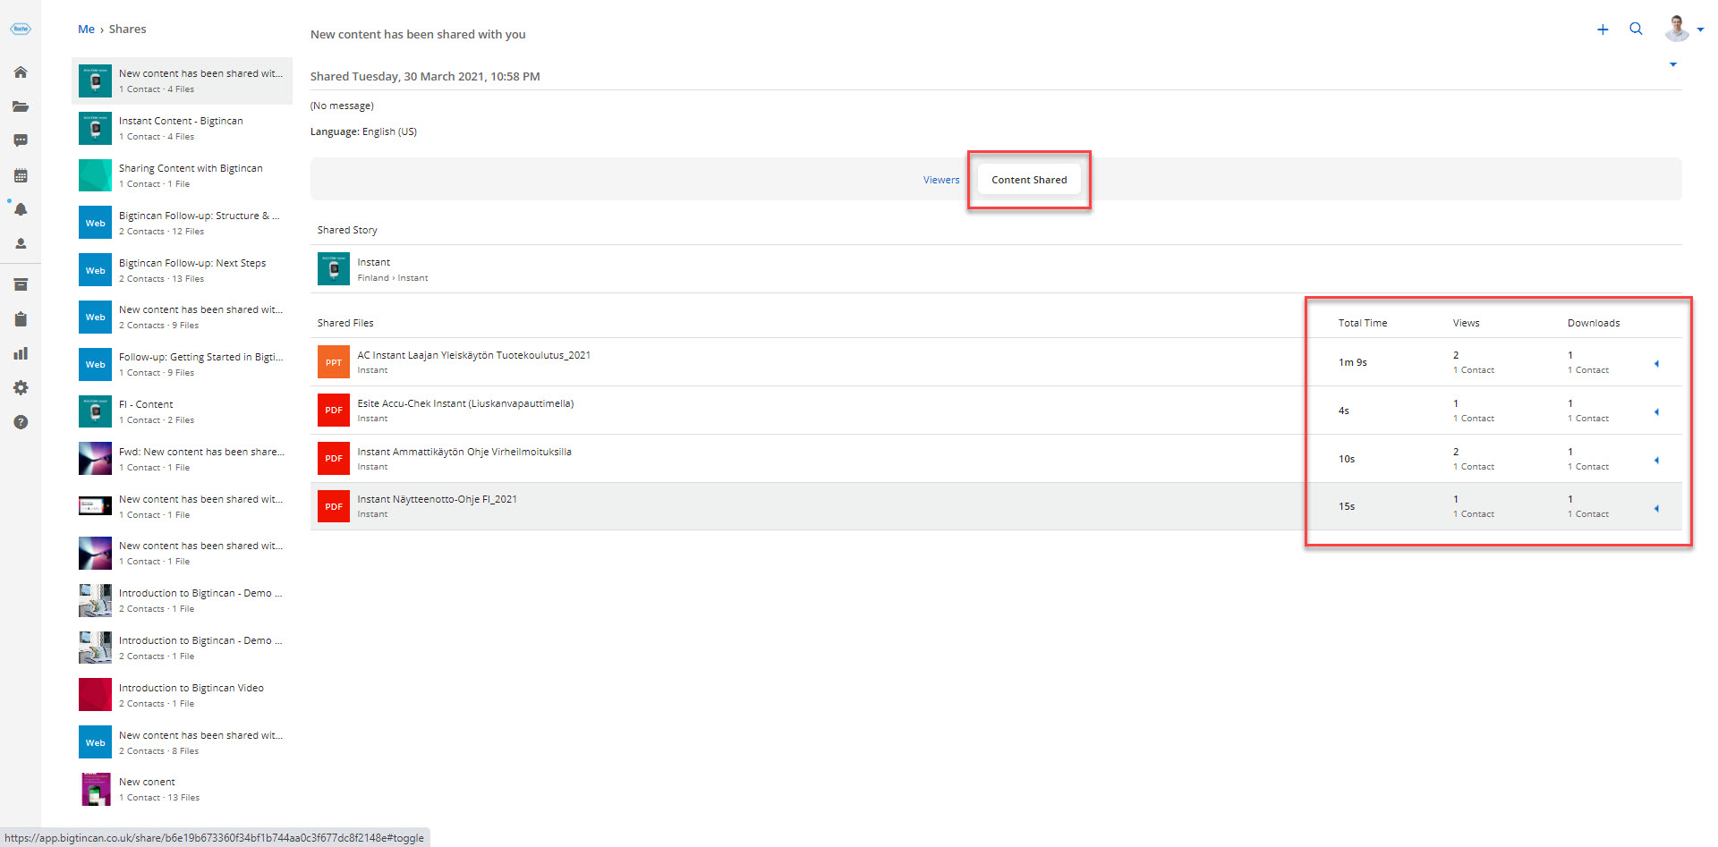The width and height of the screenshot is (1718, 847).
Task: Open the Home icon in sidebar
Action: (x=20, y=72)
